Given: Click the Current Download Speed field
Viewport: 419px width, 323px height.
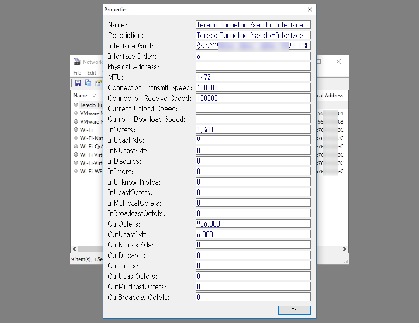Looking at the screenshot, I should 253,119.
